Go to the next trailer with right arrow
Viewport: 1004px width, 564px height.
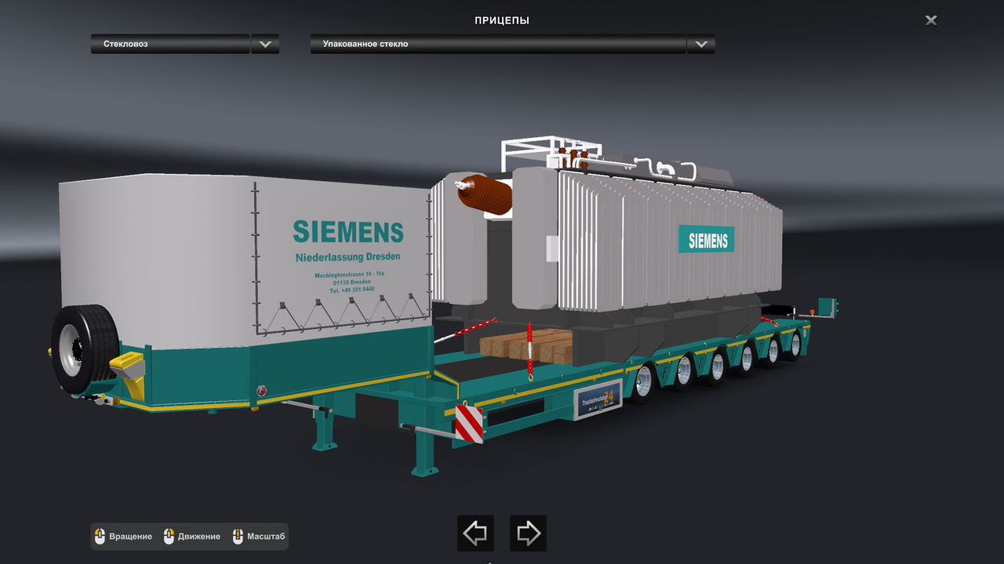528,533
